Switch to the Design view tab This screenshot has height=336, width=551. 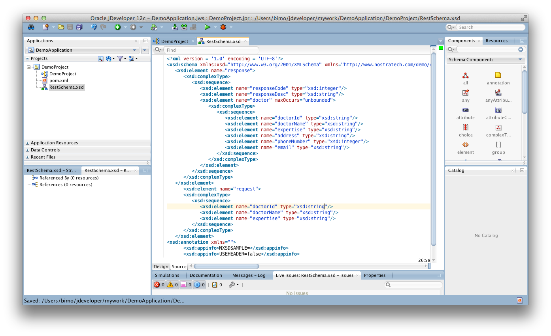point(160,267)
